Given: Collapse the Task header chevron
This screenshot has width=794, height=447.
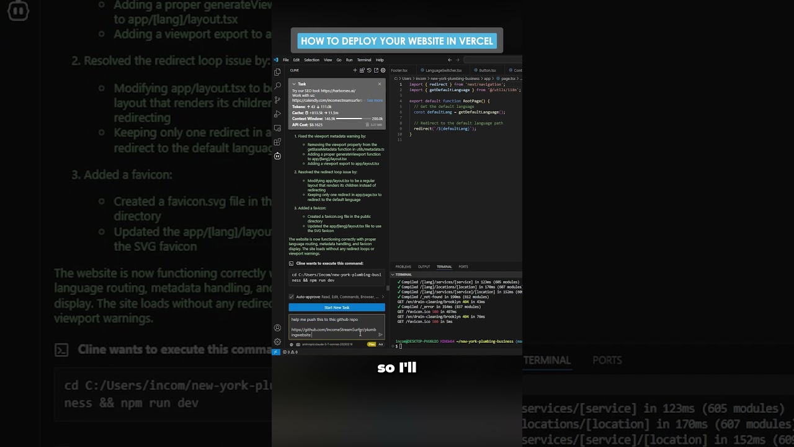Looking at the screenshot, I should (294, 84).
